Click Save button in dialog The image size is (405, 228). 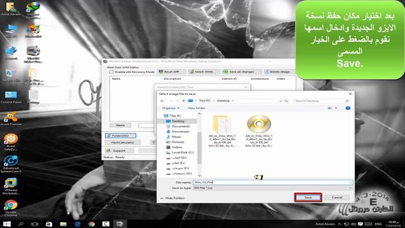point(308,198)
